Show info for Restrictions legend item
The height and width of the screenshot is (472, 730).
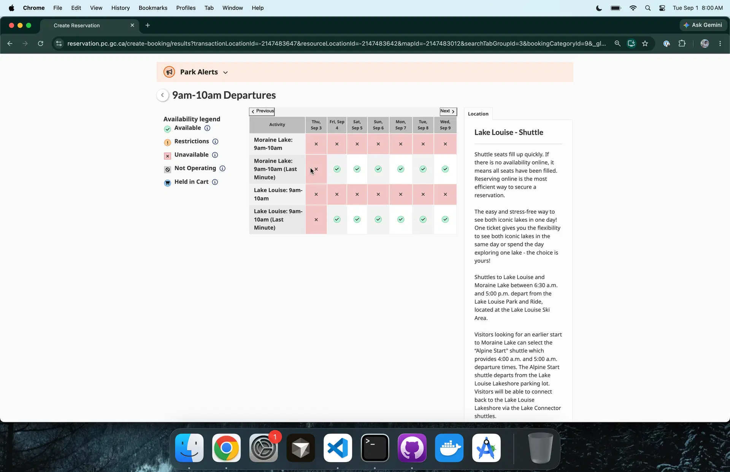point(215,141)
